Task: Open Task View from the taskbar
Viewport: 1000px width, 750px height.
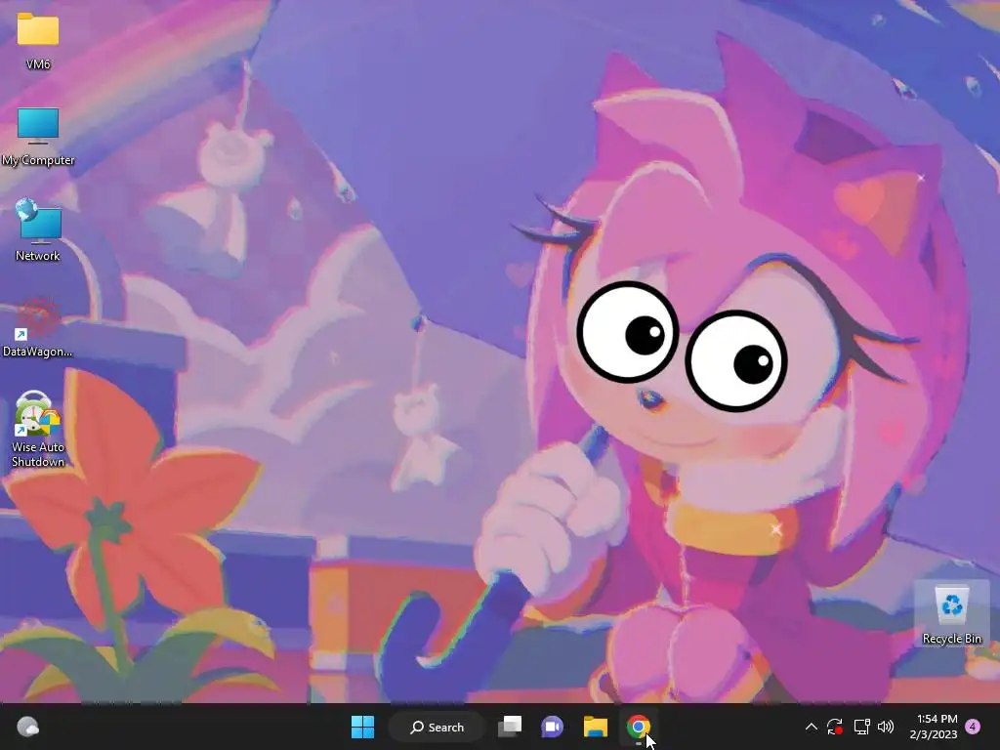Action: coord(510,727)
